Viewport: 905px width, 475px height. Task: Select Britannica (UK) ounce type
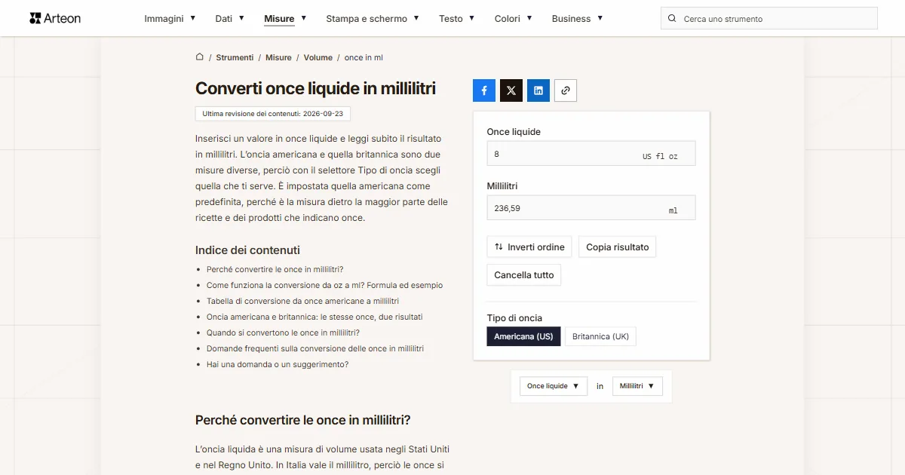click(x=600, y=336)
